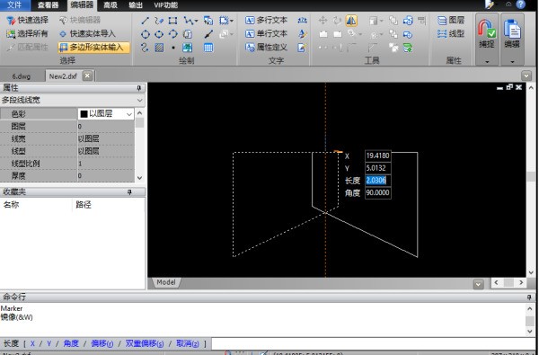Toggle the 捕捉 snap magnet button
Image resolution: width=539 pixels, height=355 pixels.
487,34
